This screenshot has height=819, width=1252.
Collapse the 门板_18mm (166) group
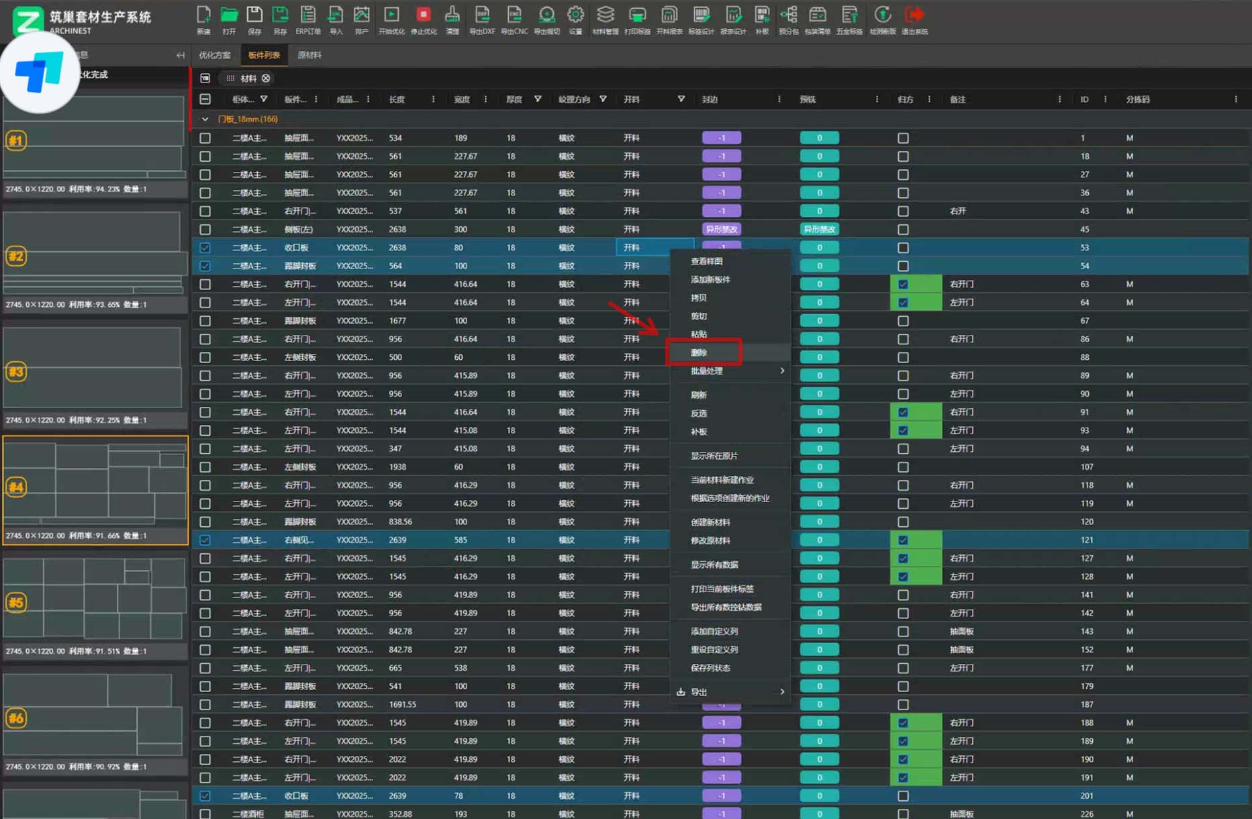(205, 119)
